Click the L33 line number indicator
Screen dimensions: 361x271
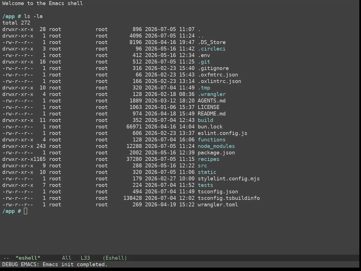coord(85,258)
